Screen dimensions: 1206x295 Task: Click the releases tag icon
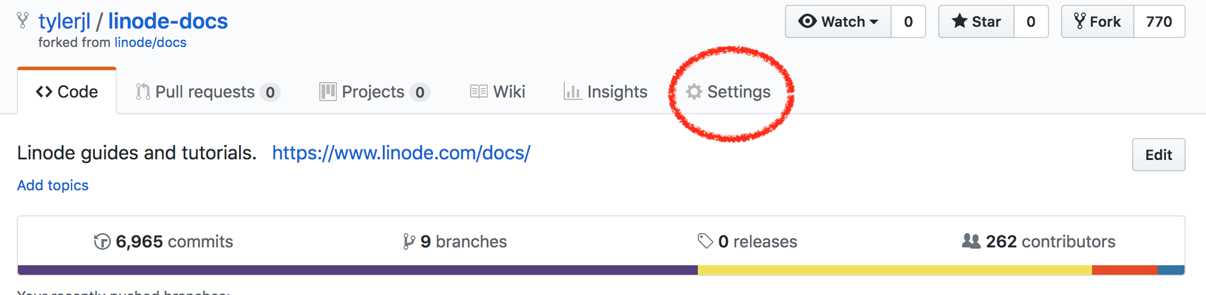[705, 241]
